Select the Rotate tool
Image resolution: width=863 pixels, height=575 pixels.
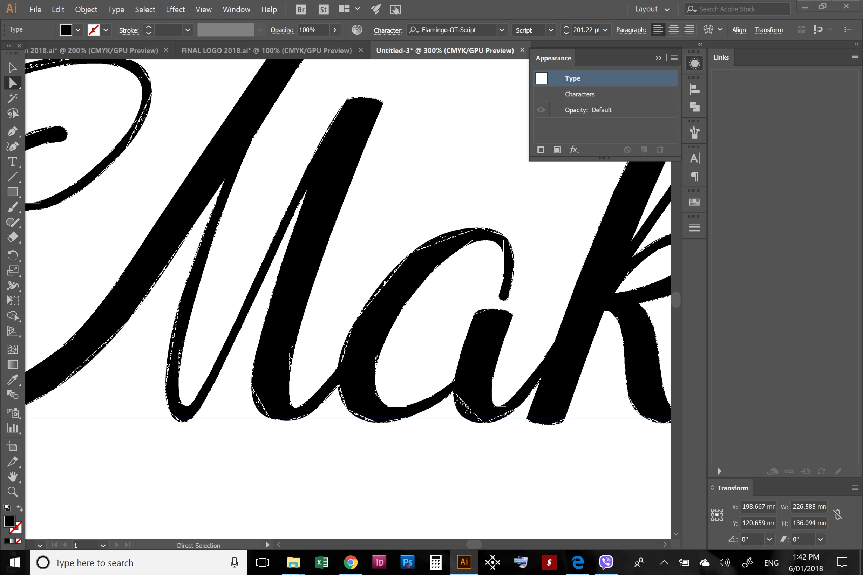pos(12,255)
